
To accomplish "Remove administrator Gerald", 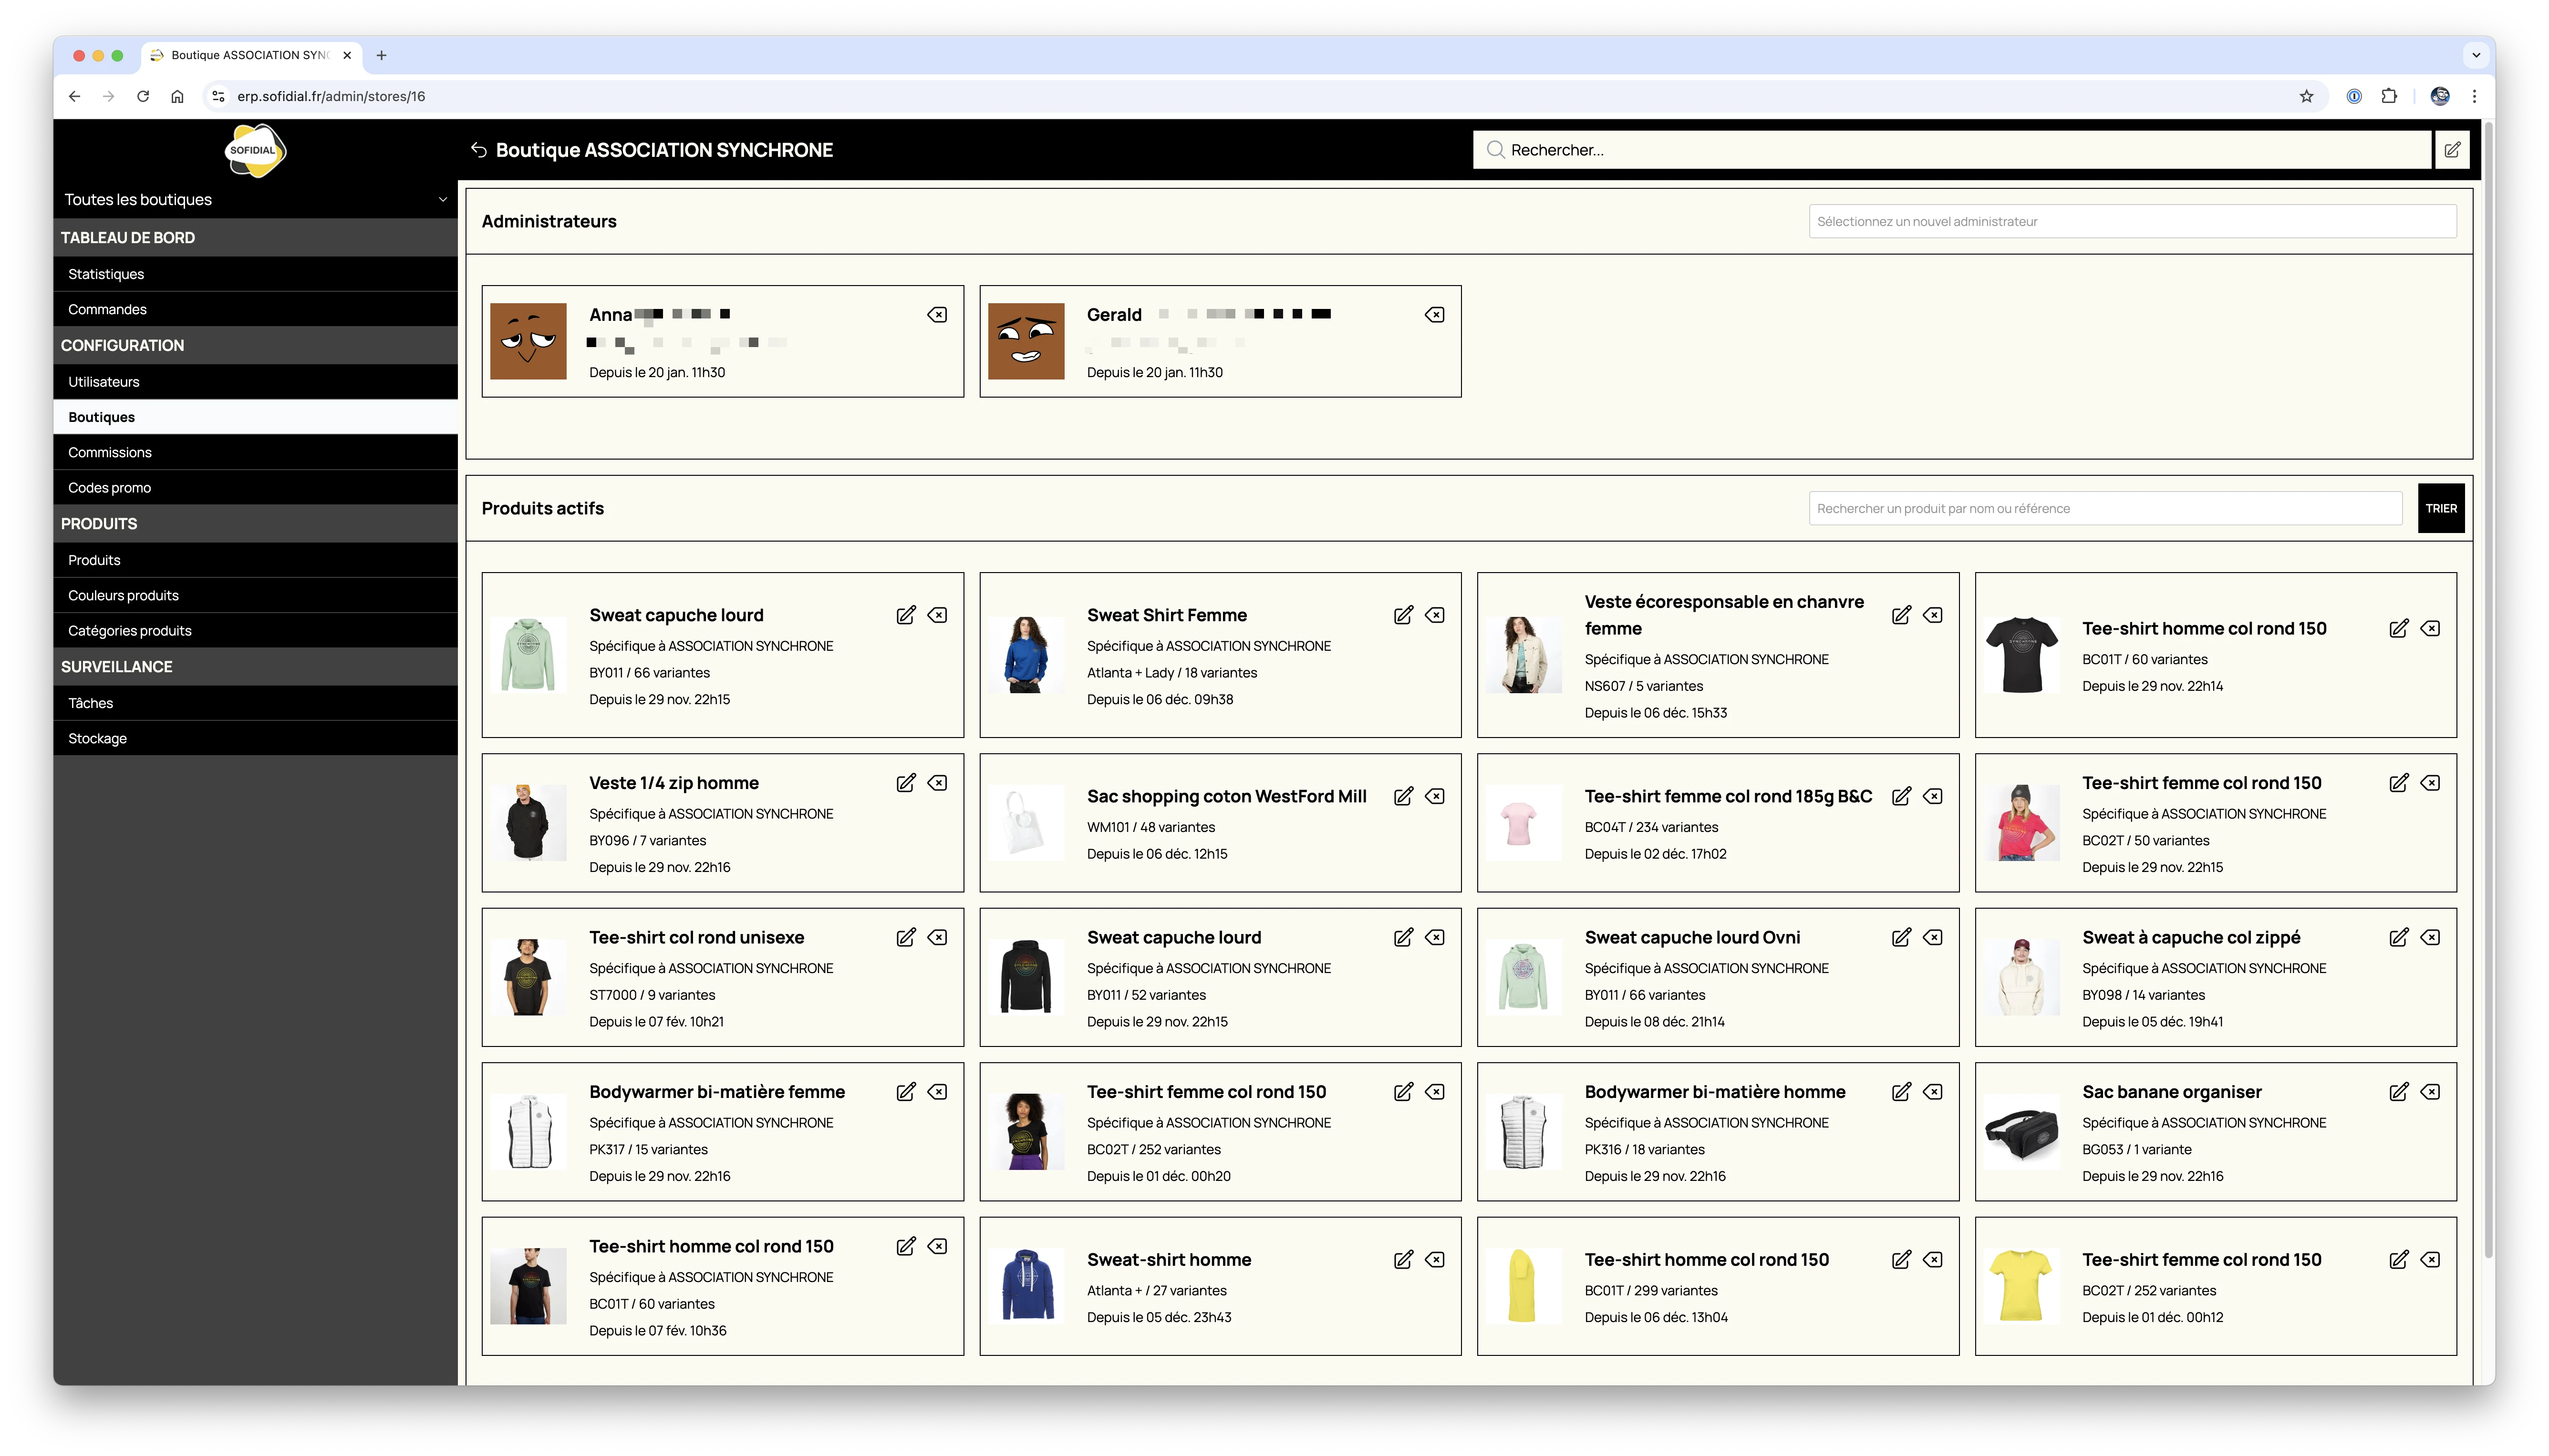I will [1435, 315].
